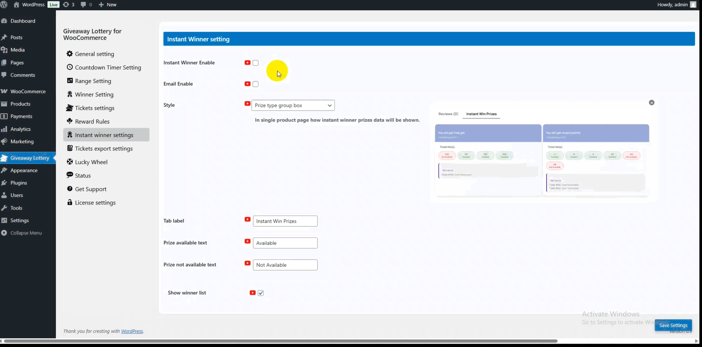702x347 pixels.
Task: Open the WooCommerce menu
Action: tap(28, 91)
